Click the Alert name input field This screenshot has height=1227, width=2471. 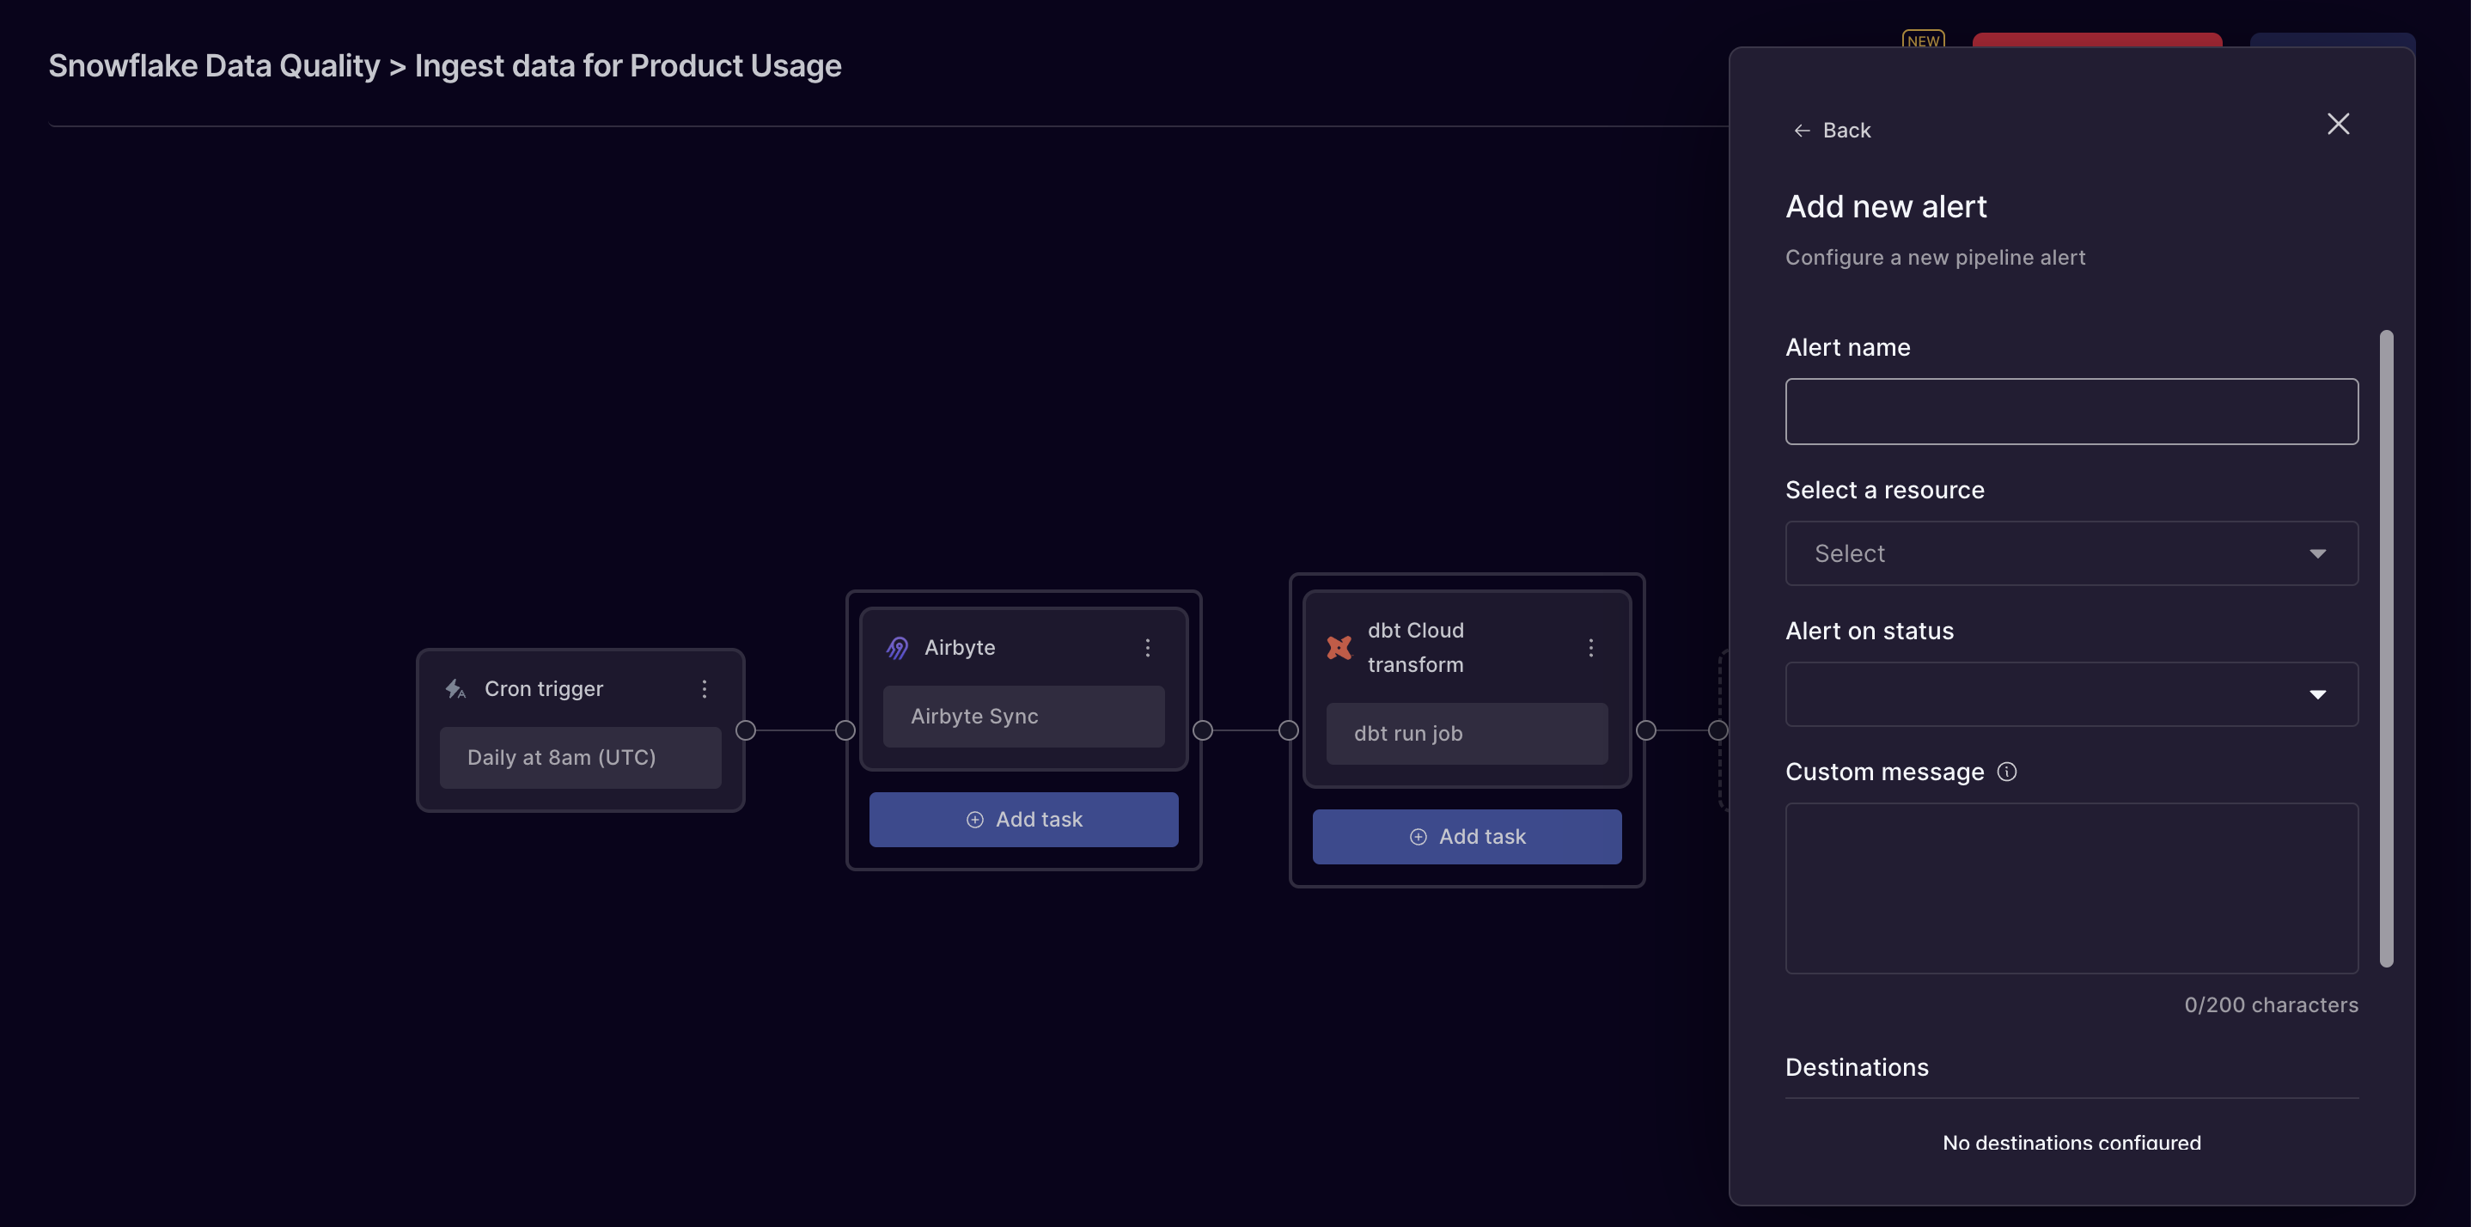pyautogui.click(x=2071, y=411)
